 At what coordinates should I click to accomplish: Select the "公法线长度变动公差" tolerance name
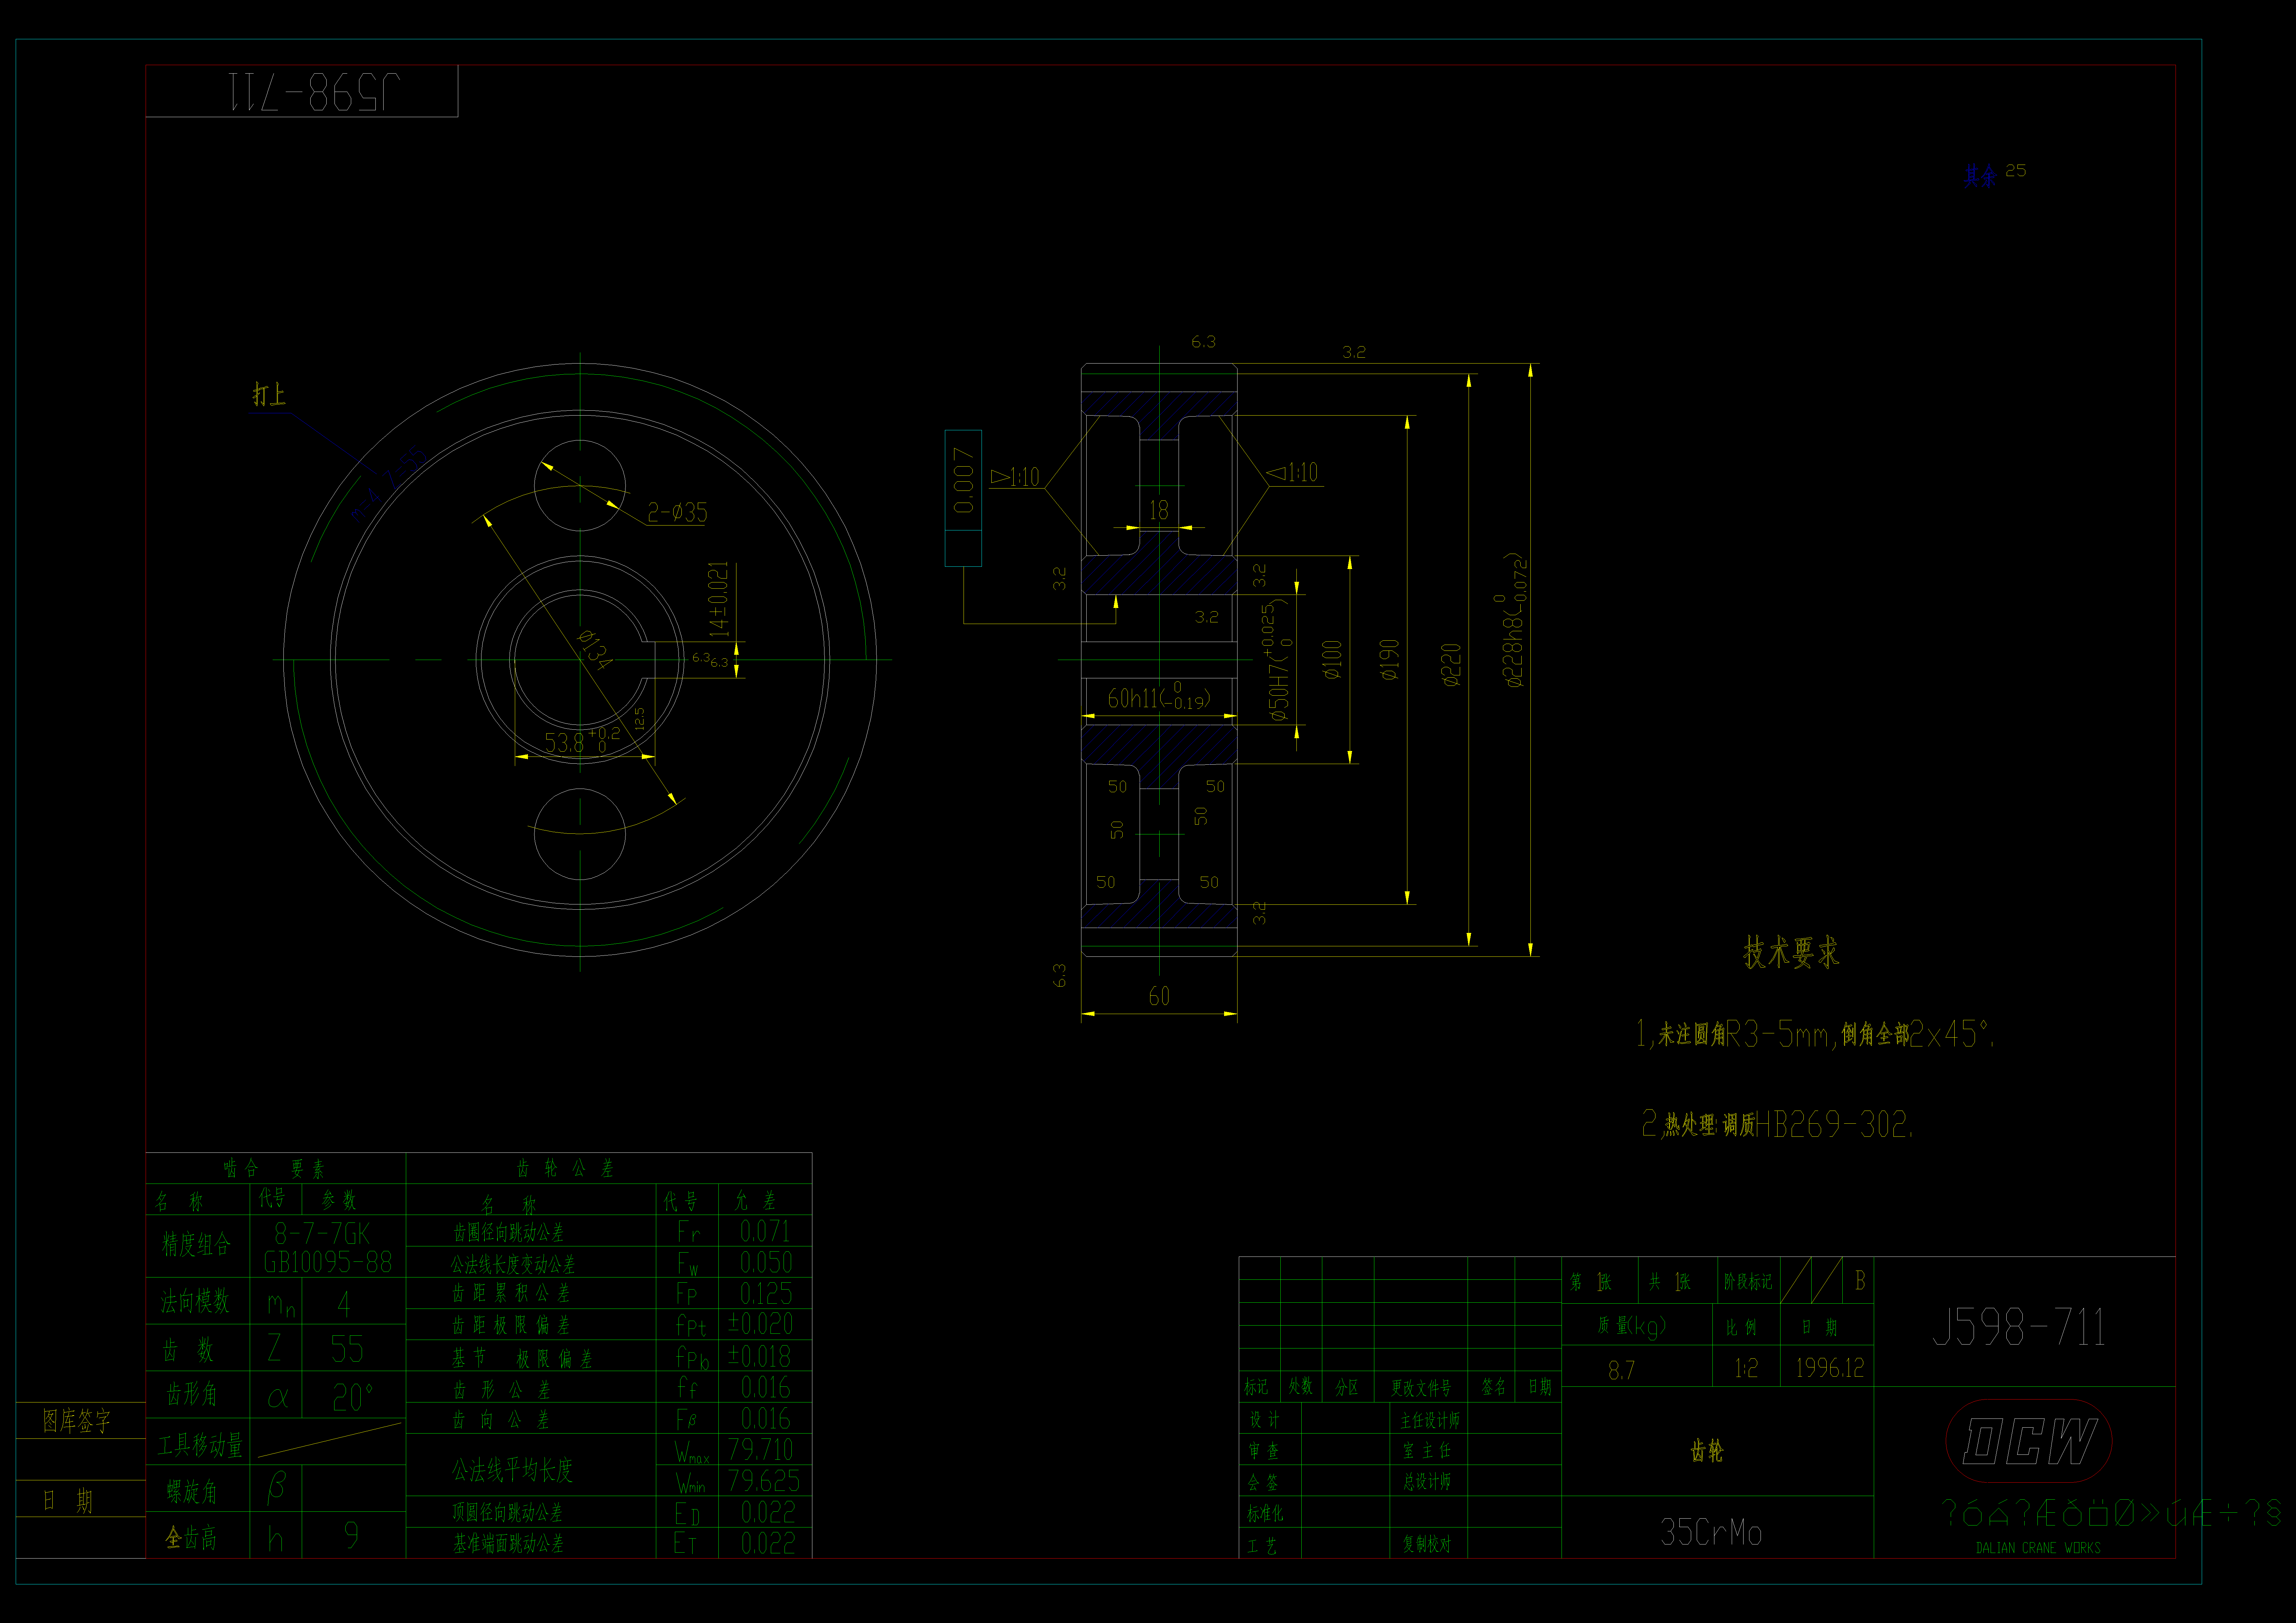tap(513, 1264)
